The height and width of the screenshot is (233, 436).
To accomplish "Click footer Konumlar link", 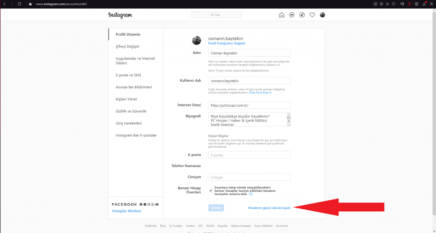I will [282, 226].
